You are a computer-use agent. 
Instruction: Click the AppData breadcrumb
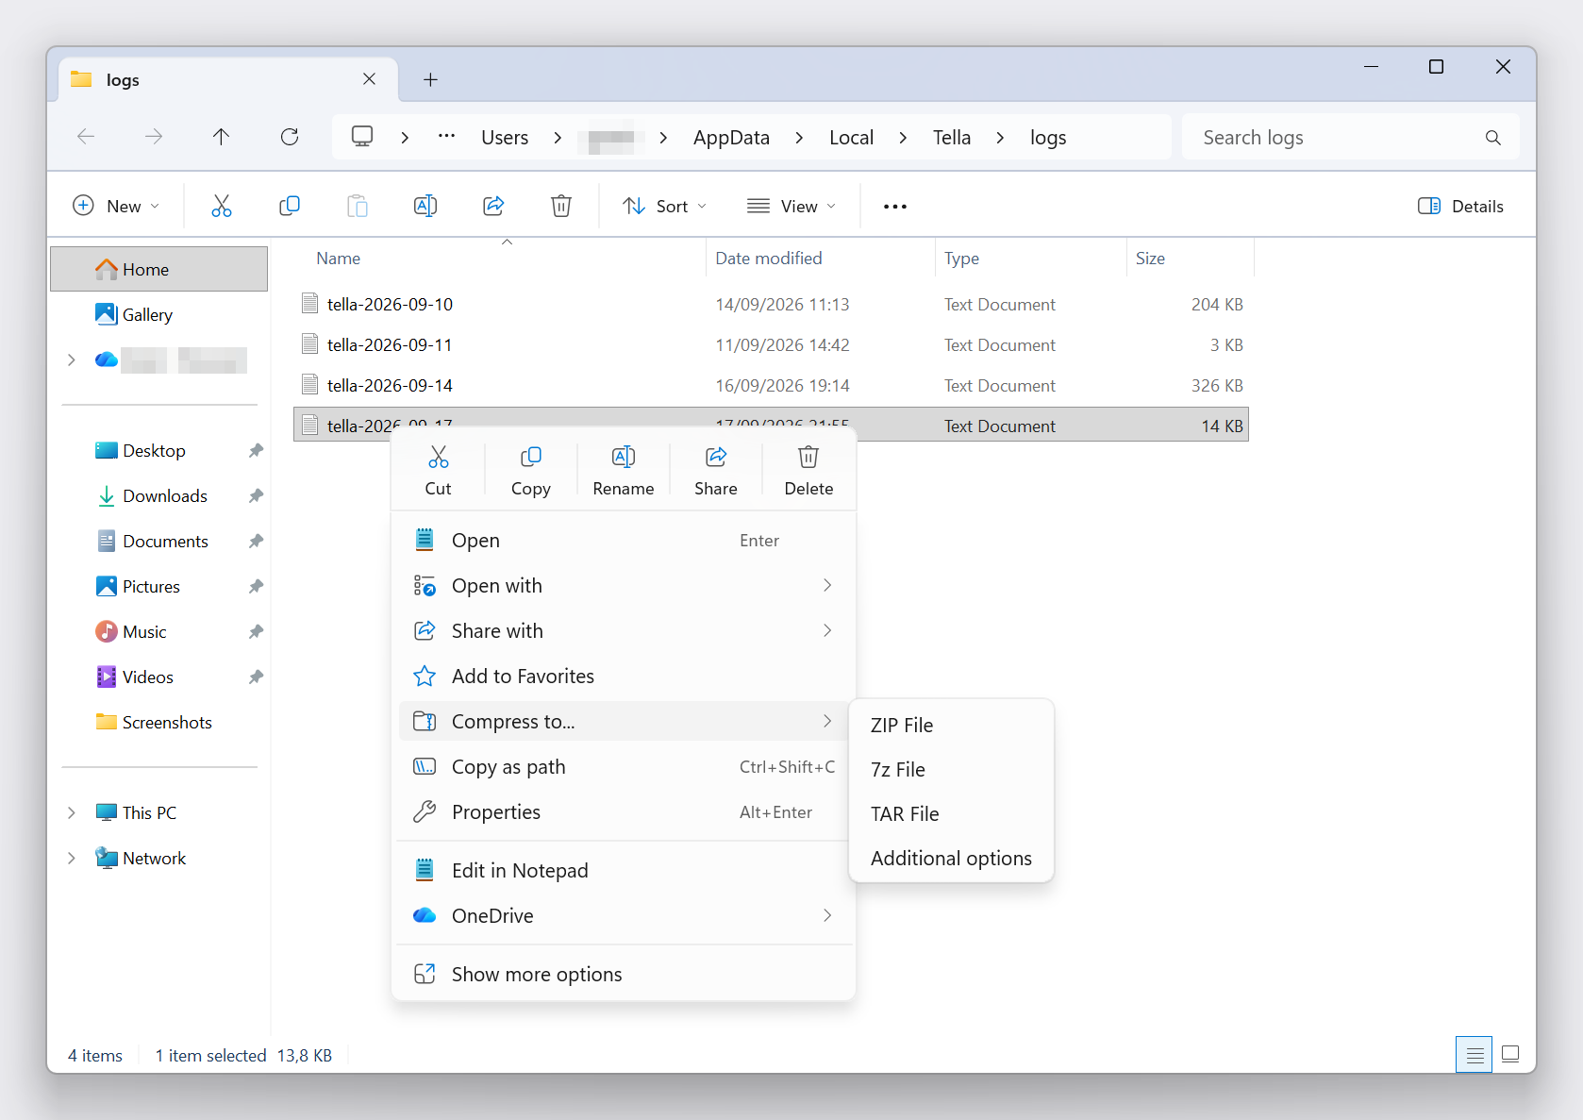(731, 138)
